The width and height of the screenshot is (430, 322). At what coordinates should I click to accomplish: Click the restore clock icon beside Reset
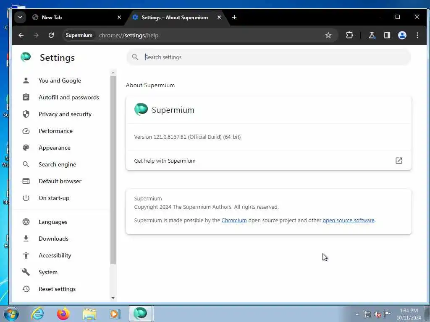(26, 289)
